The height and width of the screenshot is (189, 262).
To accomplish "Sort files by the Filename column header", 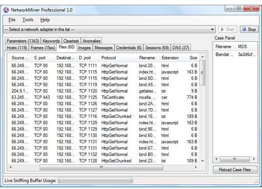I will 148,58.
